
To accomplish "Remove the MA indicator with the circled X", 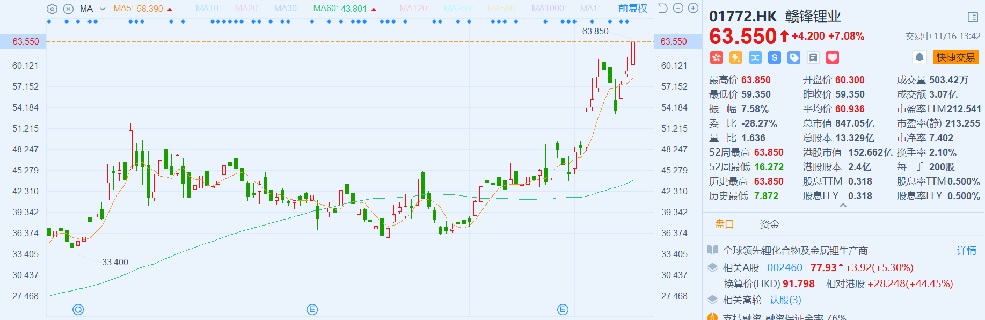I will [x=68, y=9].
